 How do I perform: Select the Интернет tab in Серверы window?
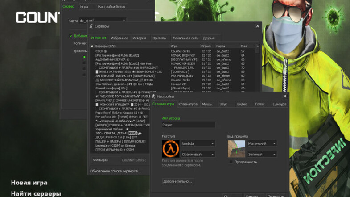click(99, 38)
